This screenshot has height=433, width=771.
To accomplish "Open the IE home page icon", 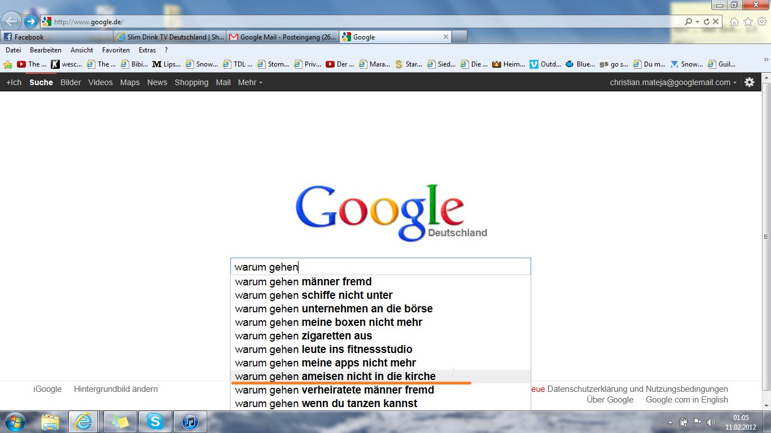I will pyautogui.click(x=734, y=21).
